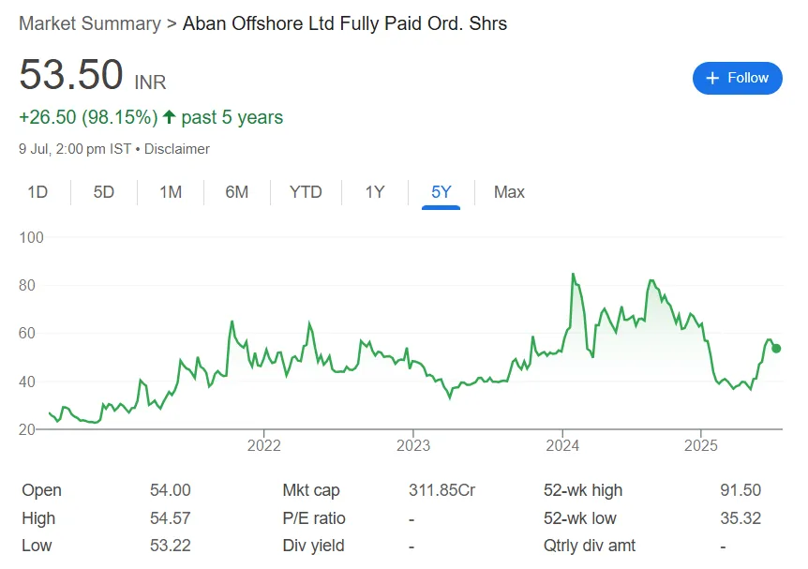
Task: Choose the 1Y range tab
Action: [375, 192]
